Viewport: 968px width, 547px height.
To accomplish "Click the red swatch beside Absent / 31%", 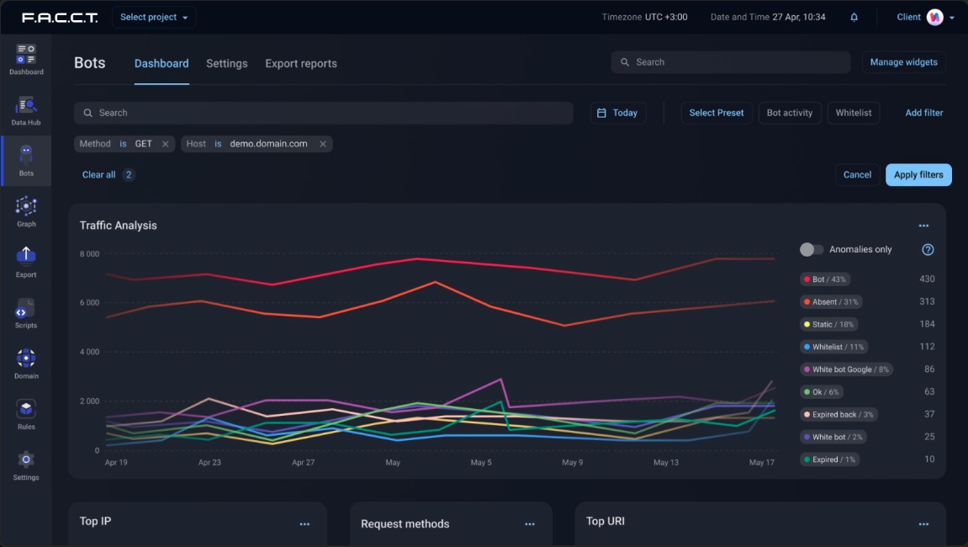I will pyautogui.click(x=807, y=302).
